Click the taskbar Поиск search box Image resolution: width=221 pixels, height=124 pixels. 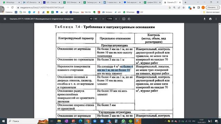tap(28, 121)
